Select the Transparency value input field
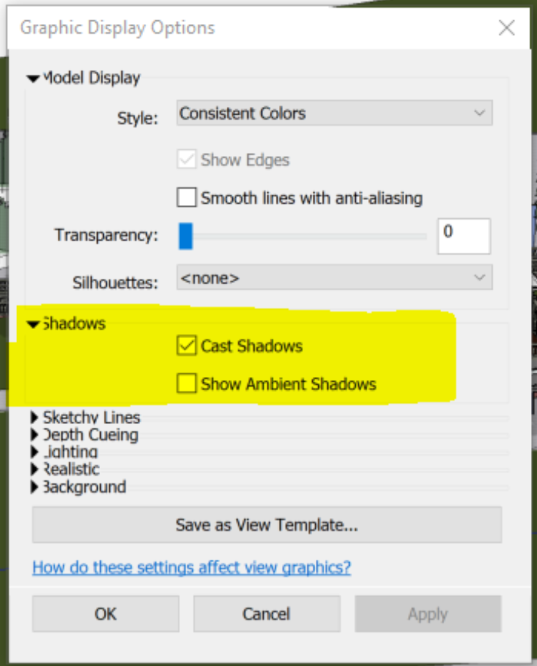 [x=463, y=236]
